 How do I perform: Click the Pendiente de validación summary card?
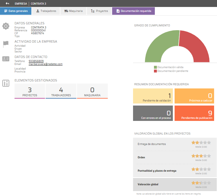pyautogui.click(x=153, y=96)
